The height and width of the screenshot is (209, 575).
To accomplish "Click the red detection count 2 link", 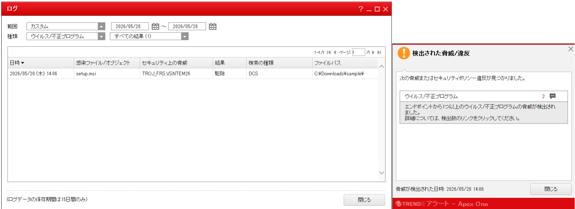I will (x=543, y=96).
